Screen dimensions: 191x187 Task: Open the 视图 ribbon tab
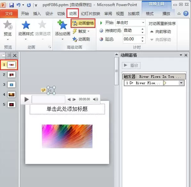(x=120, y=13)
